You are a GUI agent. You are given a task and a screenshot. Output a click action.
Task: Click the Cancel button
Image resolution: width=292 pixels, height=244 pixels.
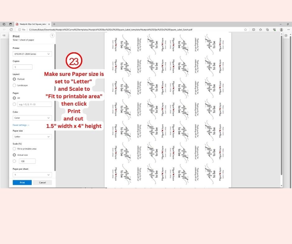coord(43,183)
